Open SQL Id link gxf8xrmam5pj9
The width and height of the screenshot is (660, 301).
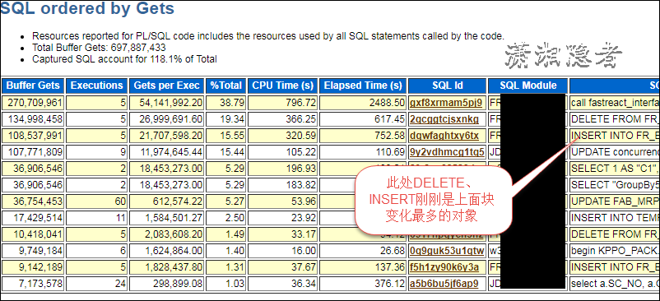446,103
